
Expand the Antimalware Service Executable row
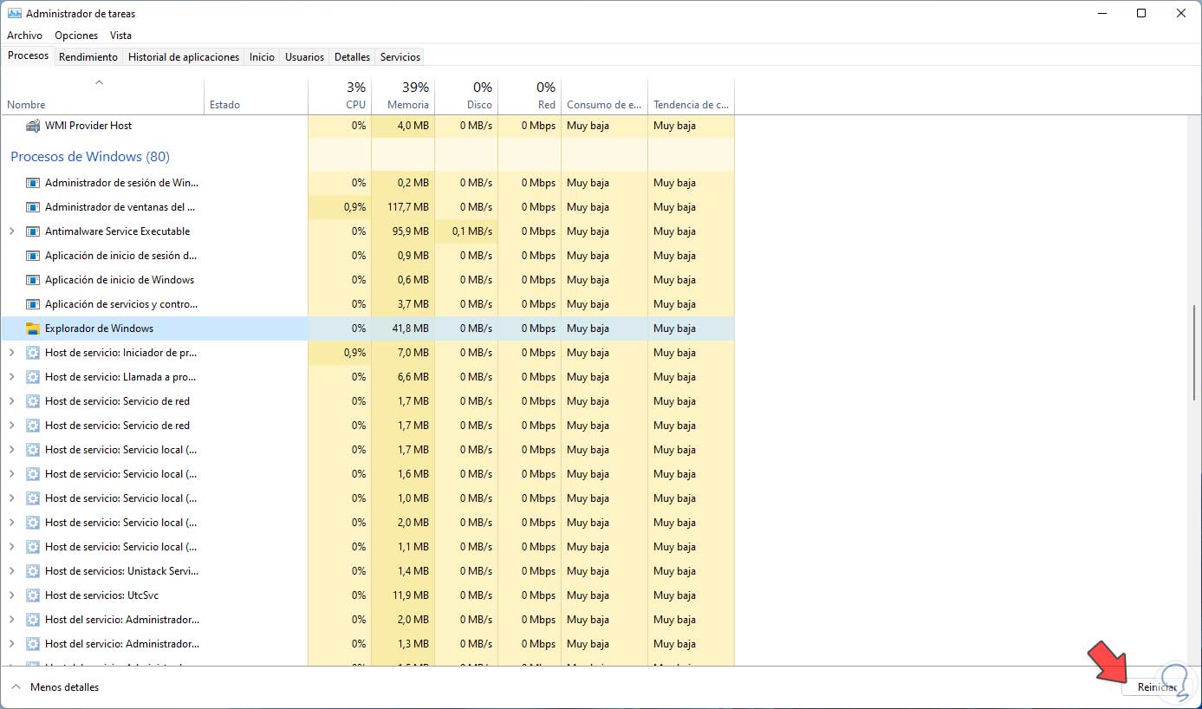(11, 231)
